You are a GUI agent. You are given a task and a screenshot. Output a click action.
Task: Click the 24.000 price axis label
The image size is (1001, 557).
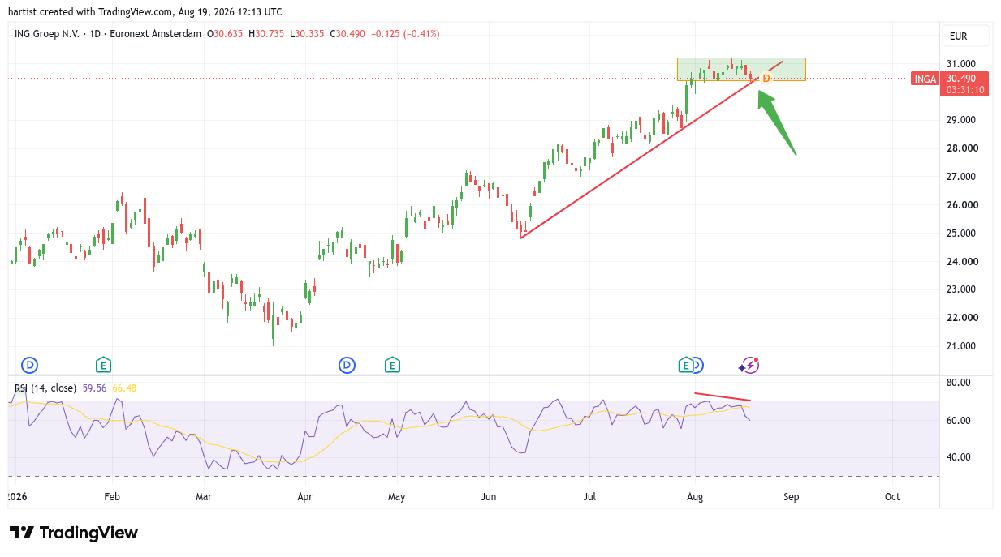961,262
